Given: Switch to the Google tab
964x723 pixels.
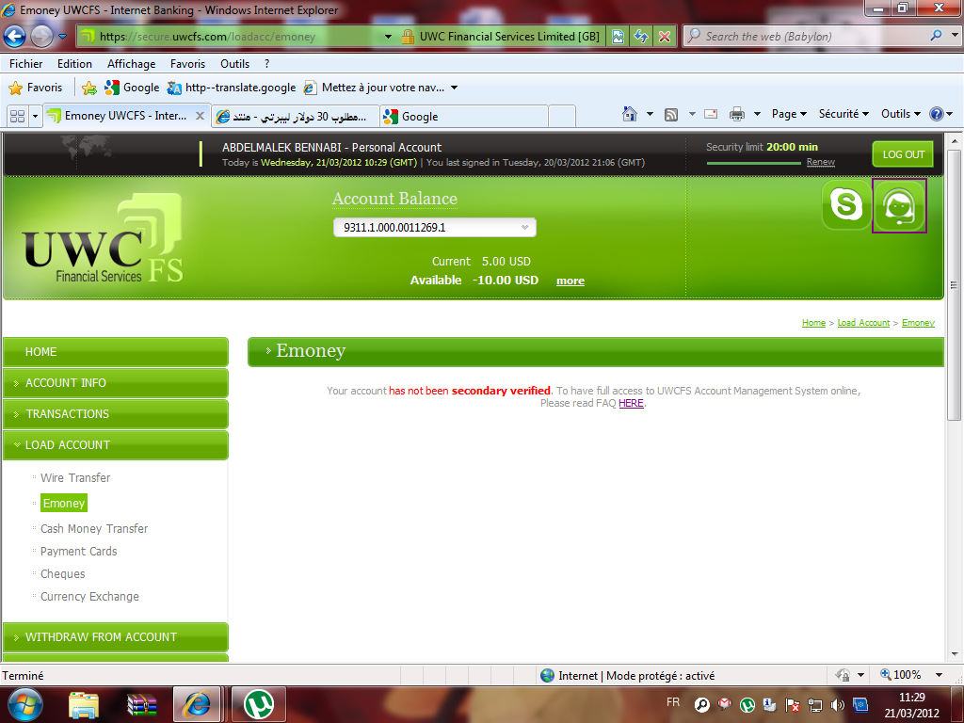Looking at the screenshot, I should (463, 117).
